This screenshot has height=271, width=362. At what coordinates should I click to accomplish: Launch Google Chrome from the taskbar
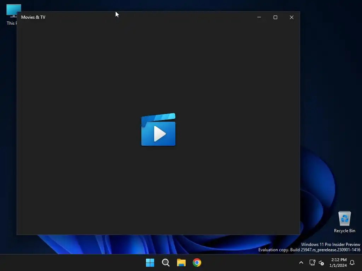(197, 263)
